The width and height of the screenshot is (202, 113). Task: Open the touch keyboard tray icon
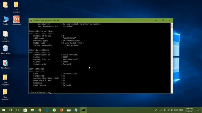pyautogui.click(x=176, y=110)
